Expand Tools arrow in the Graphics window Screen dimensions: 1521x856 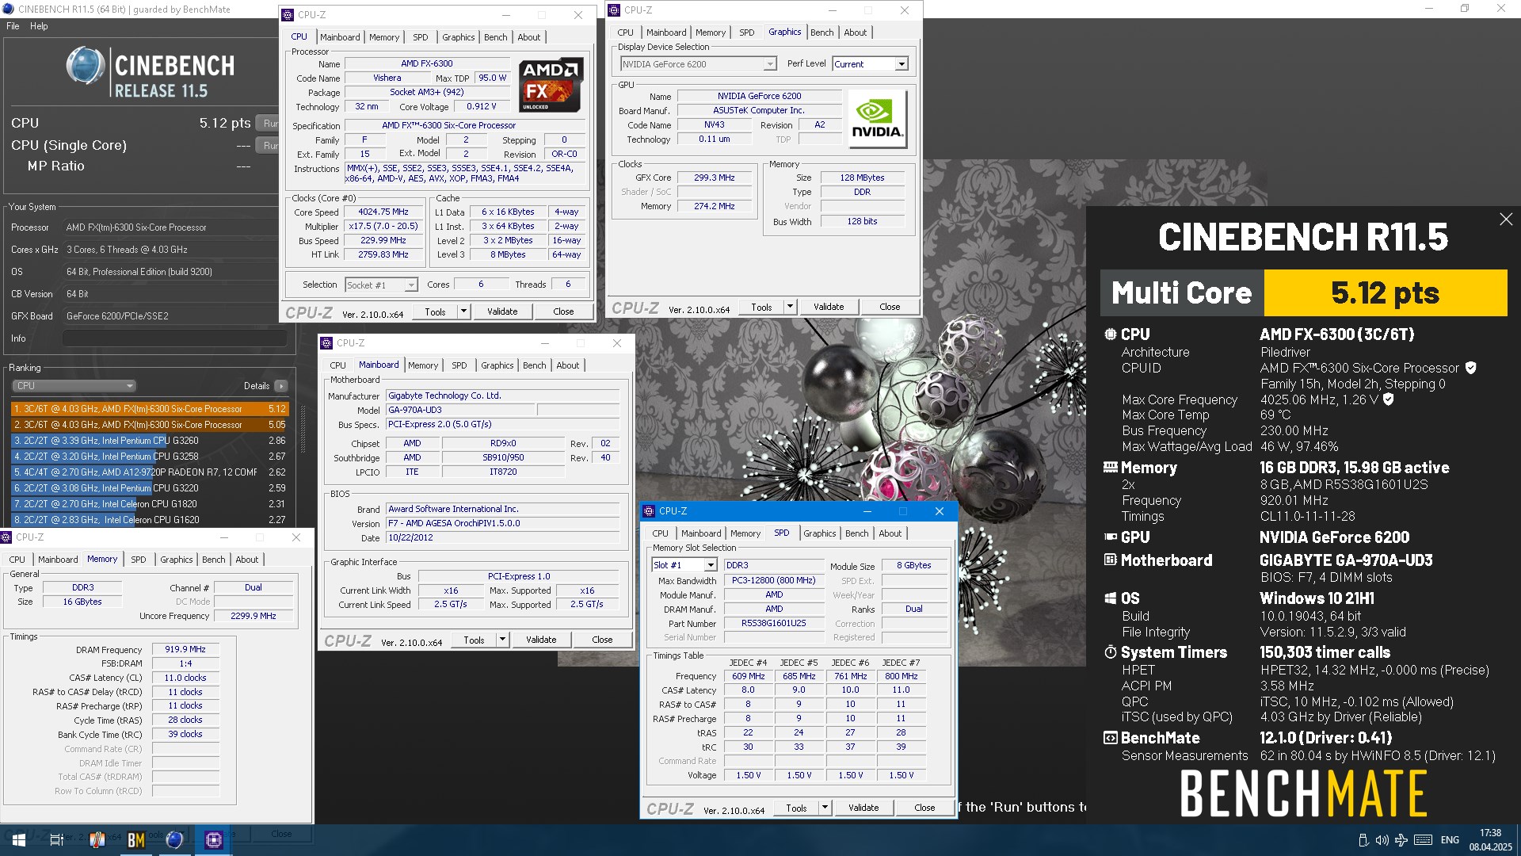point(790,307)
